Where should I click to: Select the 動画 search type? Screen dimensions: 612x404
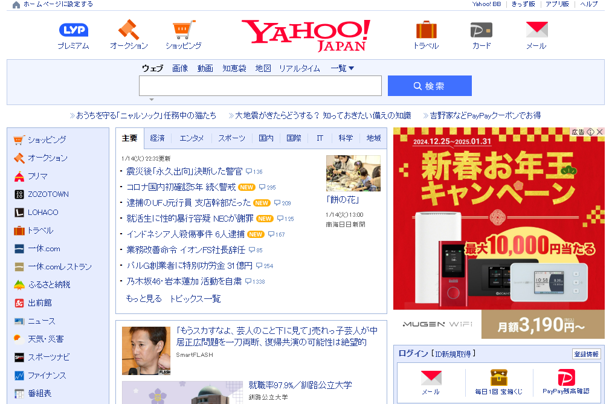(x=205, y=68)
